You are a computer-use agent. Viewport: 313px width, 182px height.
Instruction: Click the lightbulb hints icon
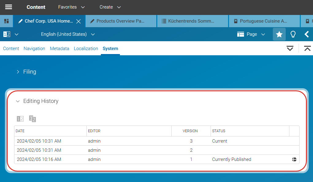tap(293, 34)
